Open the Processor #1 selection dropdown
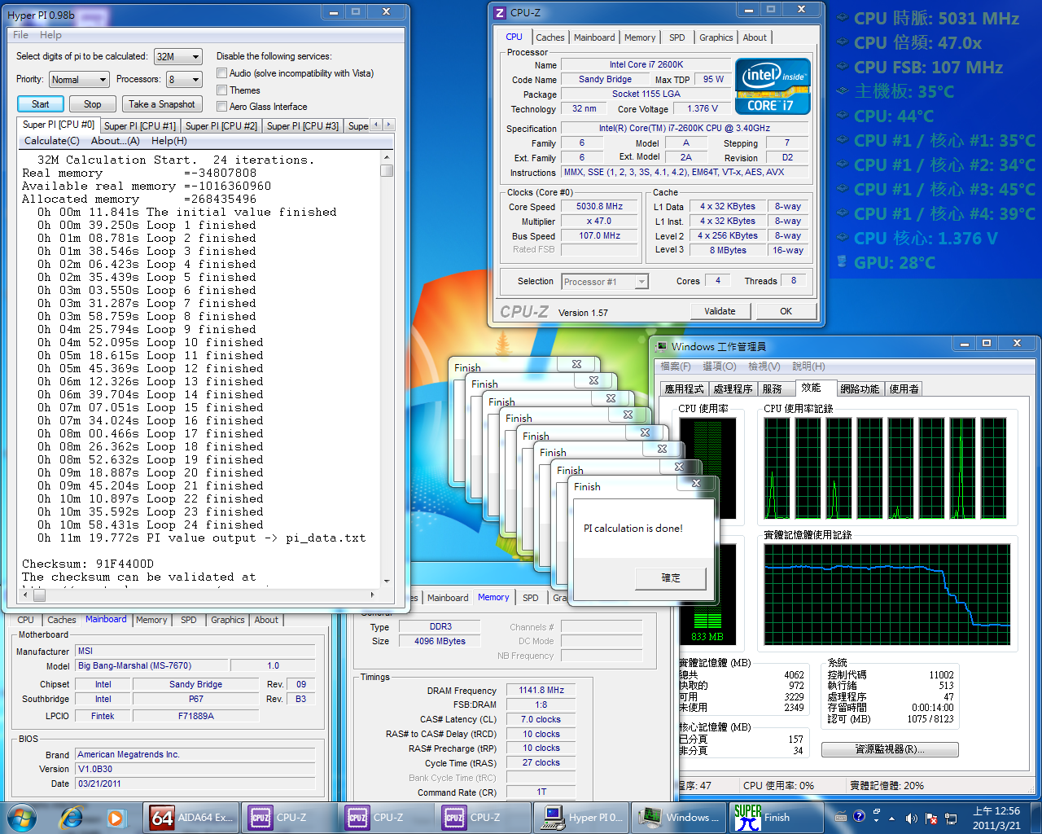Screen dimensions: 1042x834 pos(605,282)
